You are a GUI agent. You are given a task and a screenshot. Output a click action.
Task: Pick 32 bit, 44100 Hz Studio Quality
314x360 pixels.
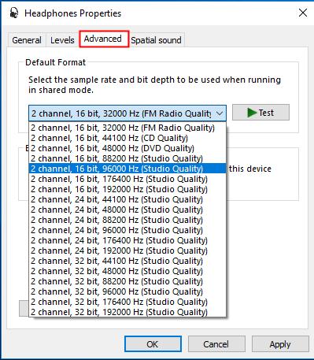(127, 261)
